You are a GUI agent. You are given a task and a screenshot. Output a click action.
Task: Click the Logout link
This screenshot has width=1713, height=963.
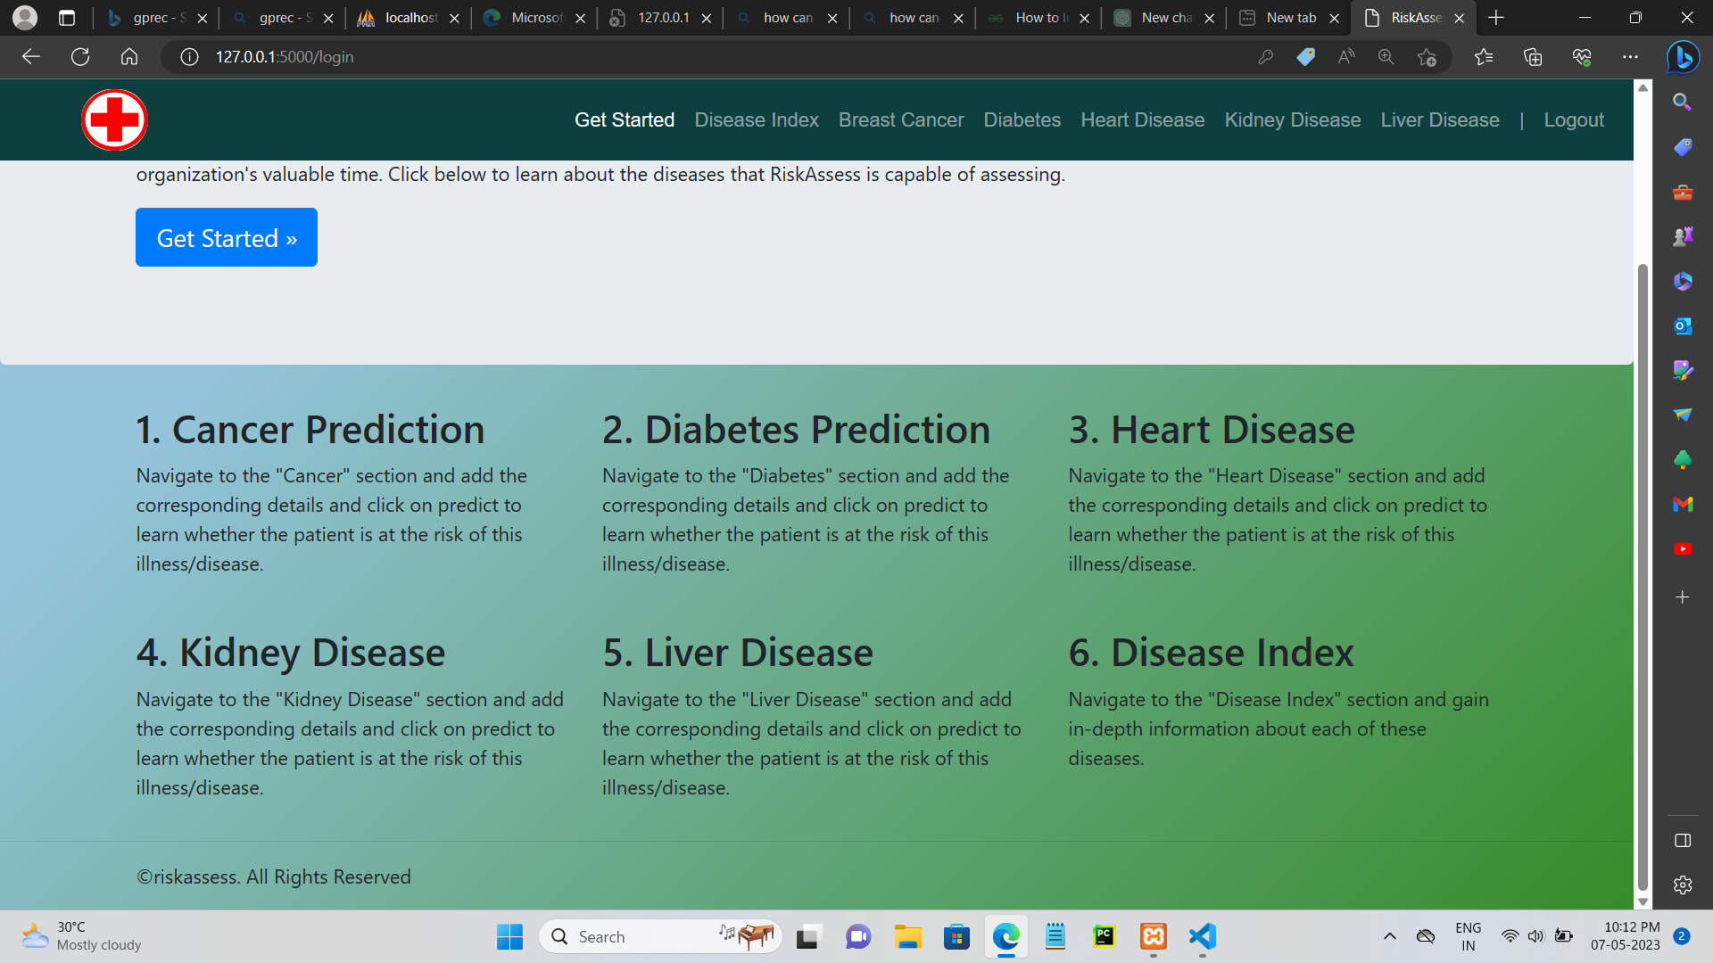[1574, 119]
